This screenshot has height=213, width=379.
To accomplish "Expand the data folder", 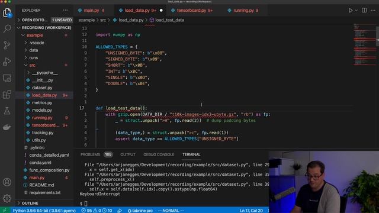I will pos(44,50).
